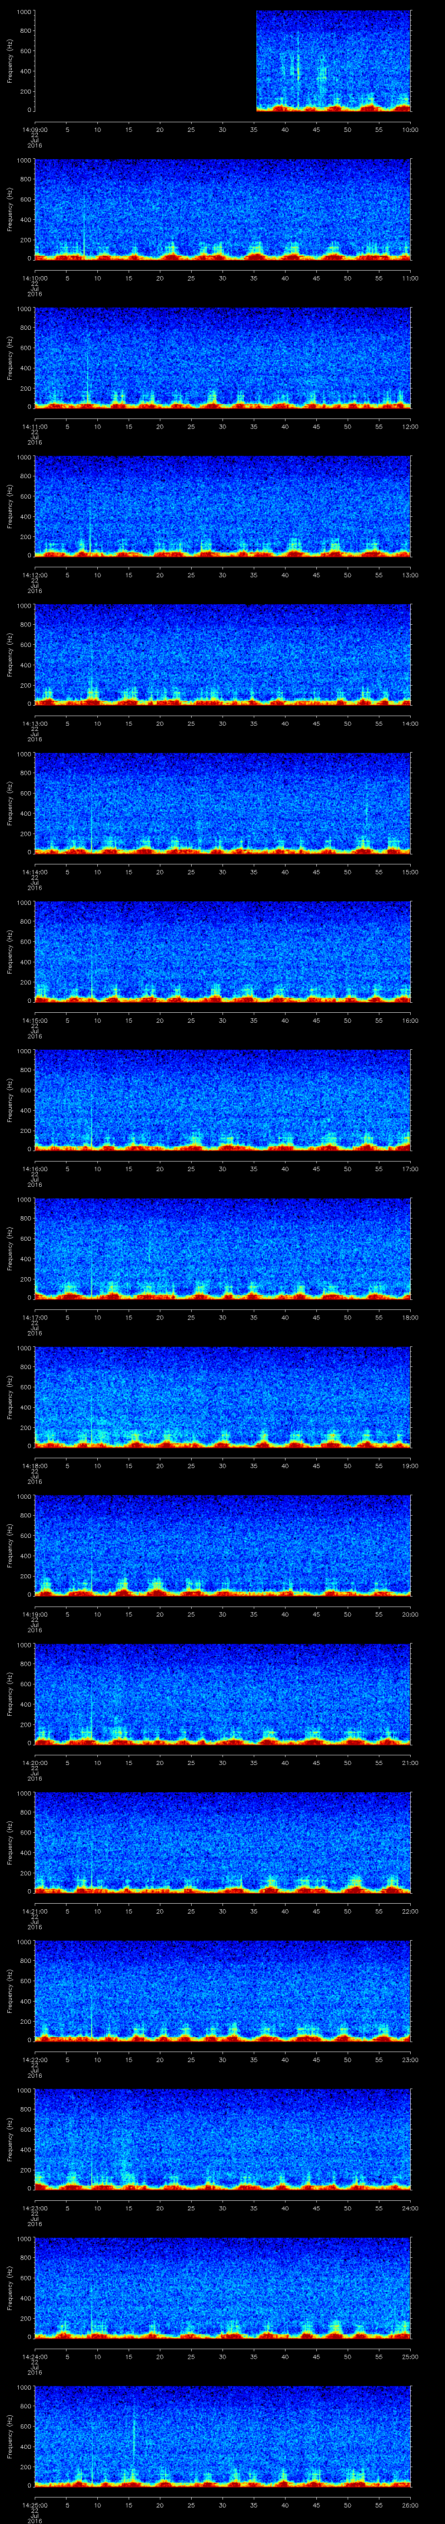Viewport: 445px width, 2524px height.
Task: Click the 45-second tick under the 14:17 spectrogram
Action: (x=316, y=1317)
